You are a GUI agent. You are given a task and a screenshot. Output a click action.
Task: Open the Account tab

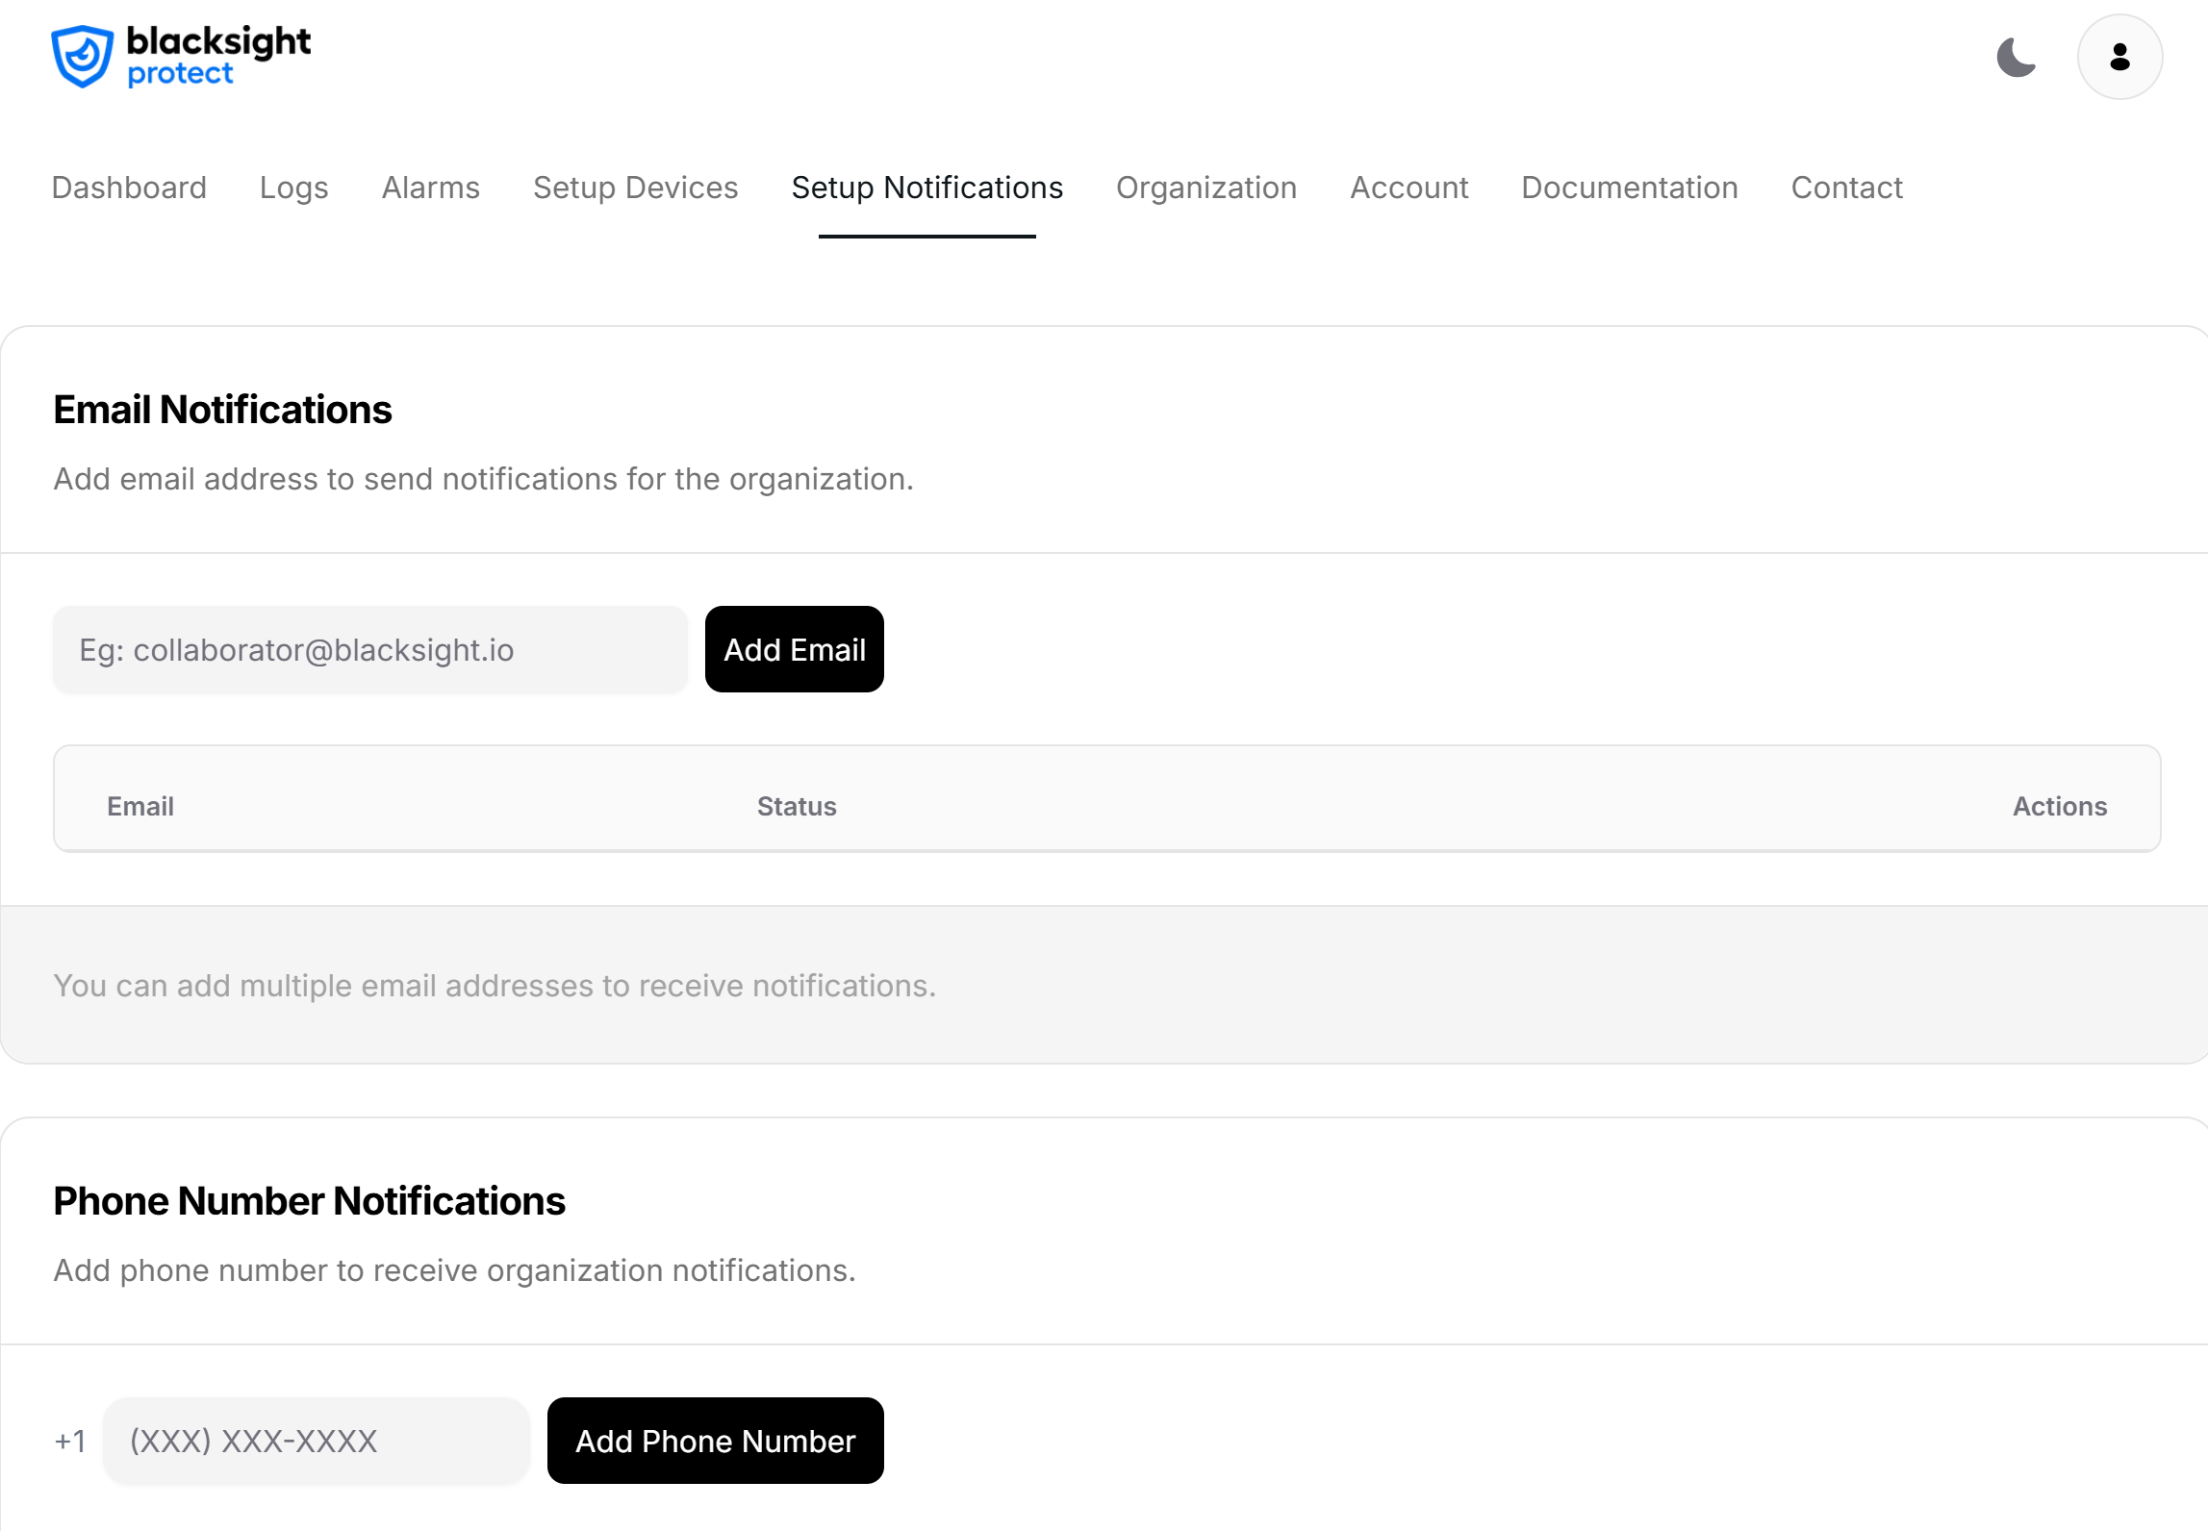coord(1409,188)
